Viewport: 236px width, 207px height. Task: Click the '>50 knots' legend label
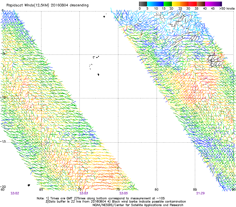click(227, 9)
